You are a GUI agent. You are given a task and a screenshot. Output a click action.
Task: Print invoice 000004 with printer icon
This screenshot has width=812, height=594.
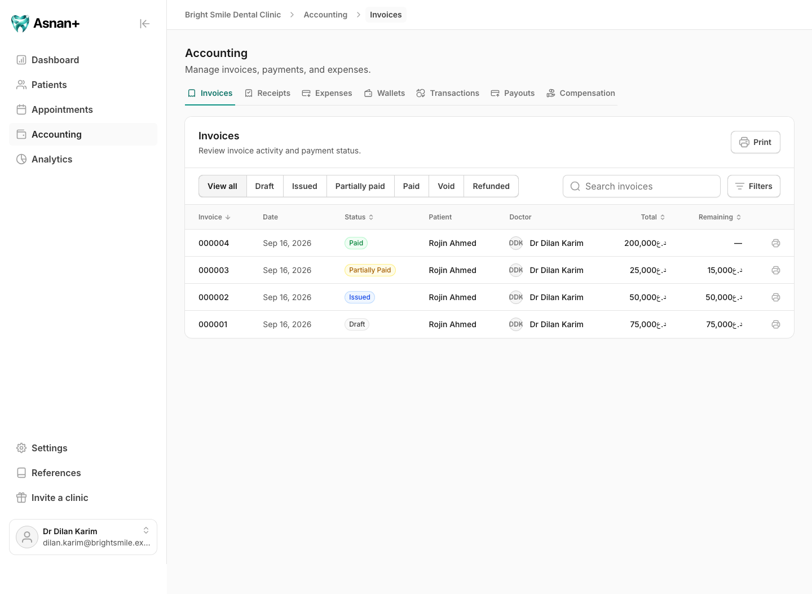coord(776,243)
